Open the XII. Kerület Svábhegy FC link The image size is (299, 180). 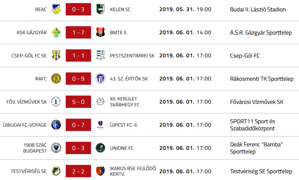[125, 102]
